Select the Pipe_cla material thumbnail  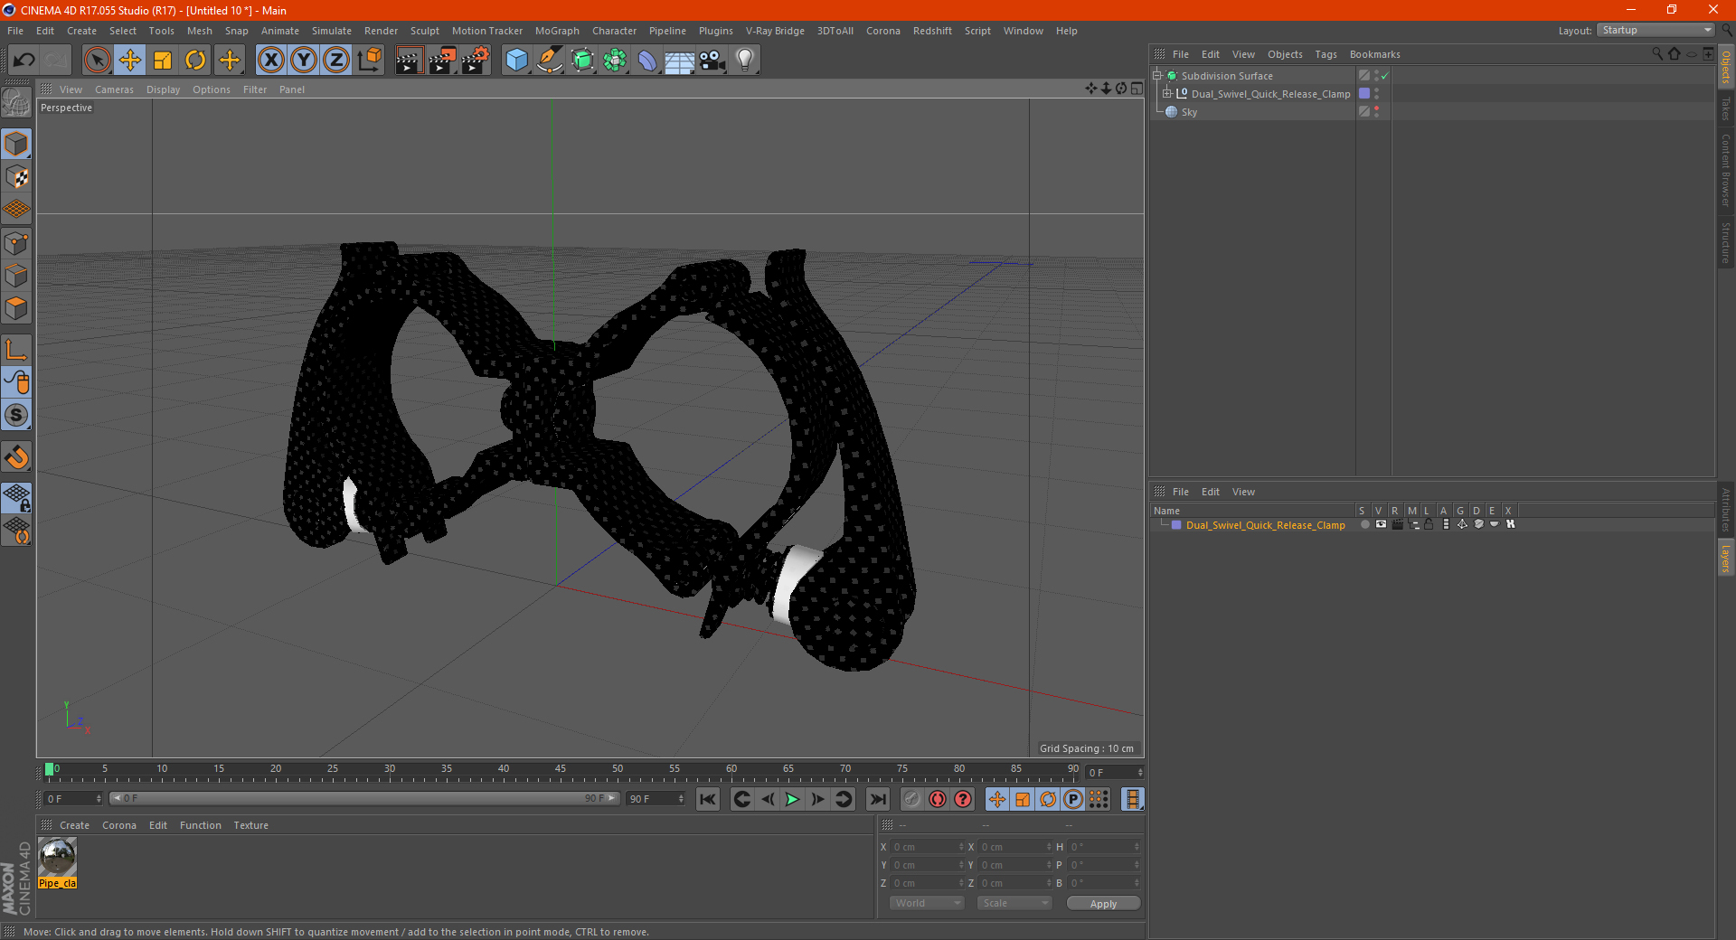[58, 857]
